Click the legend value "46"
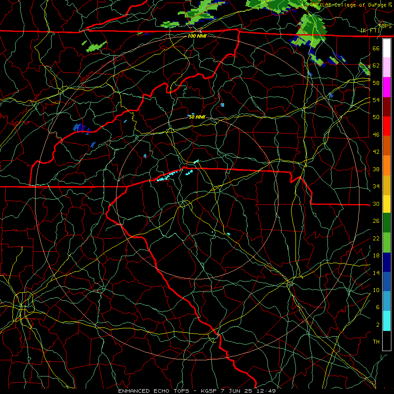The width and height of the screenshot is (394, 394). (376, 135)
